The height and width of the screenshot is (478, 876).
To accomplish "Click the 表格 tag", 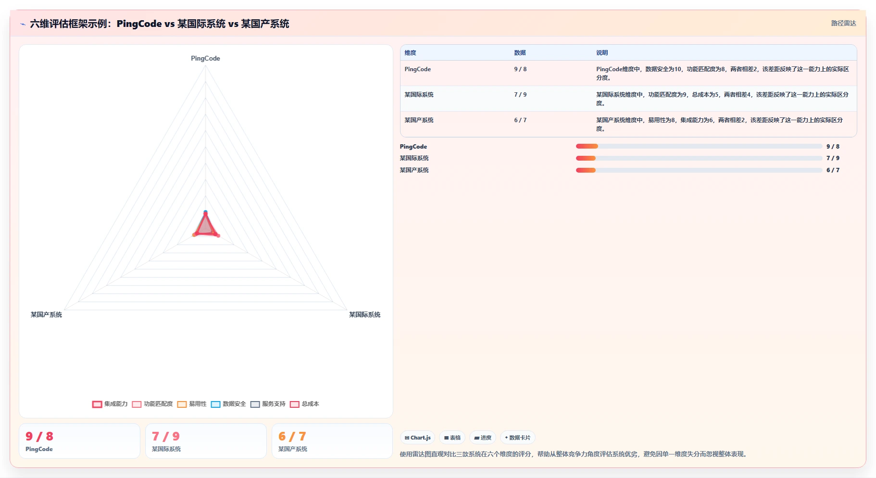I will click(x=452, y=438).
